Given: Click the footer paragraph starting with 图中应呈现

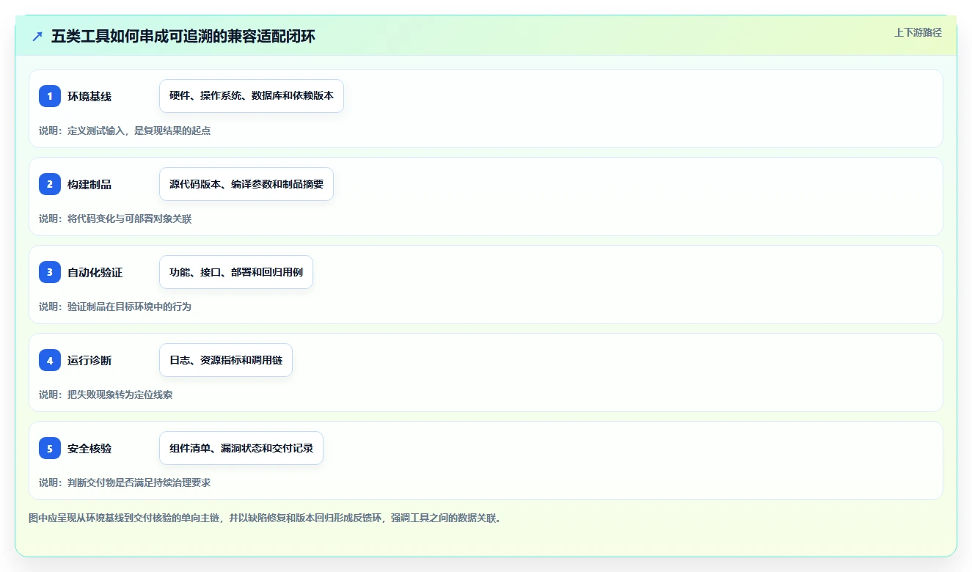Looking at the screenshot, I should 265,518.
